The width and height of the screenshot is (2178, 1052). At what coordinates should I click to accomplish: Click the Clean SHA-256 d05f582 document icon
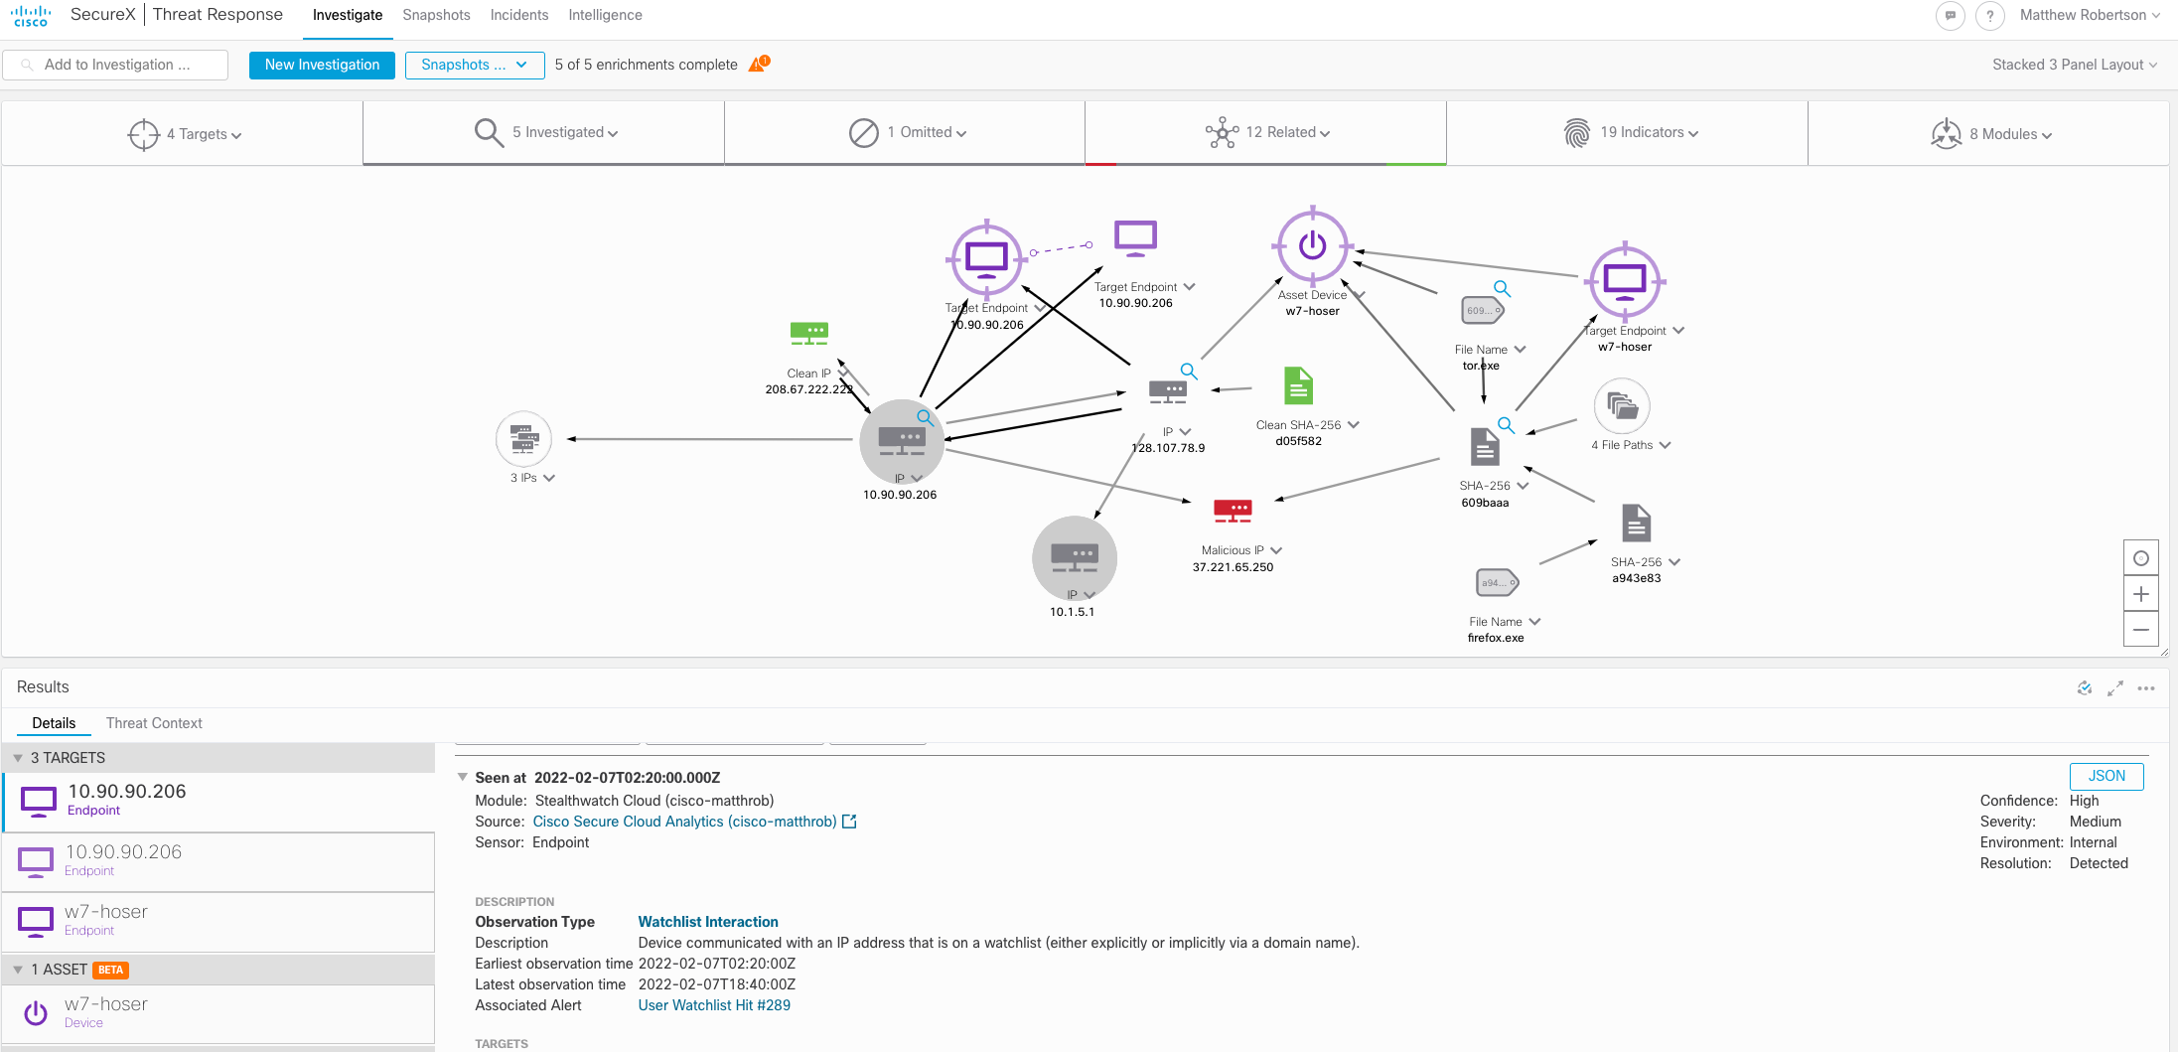point(1299,385)
